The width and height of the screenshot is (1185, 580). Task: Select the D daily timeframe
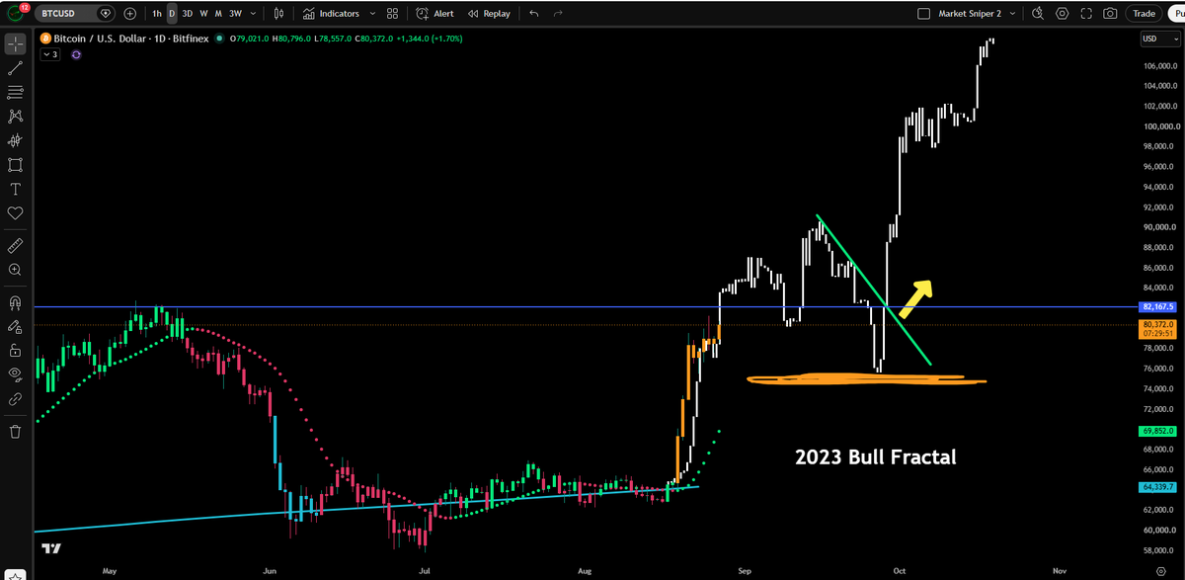172,14
